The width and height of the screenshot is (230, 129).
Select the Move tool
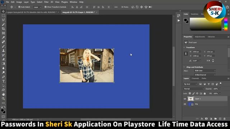click(3, 11)
